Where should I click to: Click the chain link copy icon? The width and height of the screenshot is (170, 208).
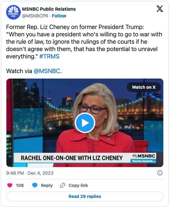pos(63,185)
